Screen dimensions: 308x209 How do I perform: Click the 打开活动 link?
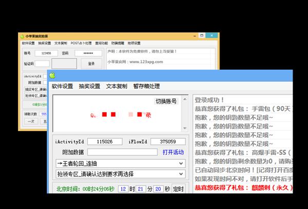click(x=173, y=152)
